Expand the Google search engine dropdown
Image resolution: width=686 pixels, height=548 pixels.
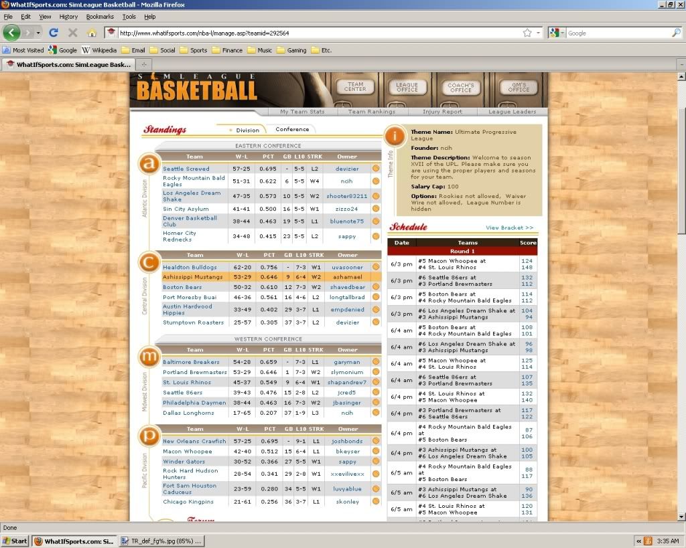(558, 32)
